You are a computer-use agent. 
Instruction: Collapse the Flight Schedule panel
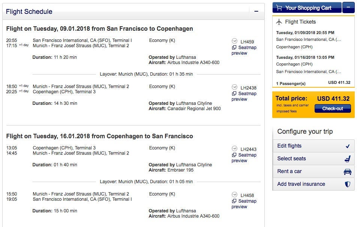[256, 12]
